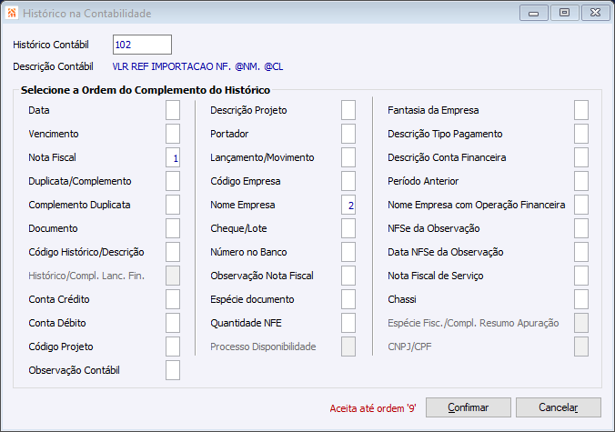Image resolution: width=615 pixels, height=432 pixels.
Task: Click the Confirmar button
Action: pos(468,407)
